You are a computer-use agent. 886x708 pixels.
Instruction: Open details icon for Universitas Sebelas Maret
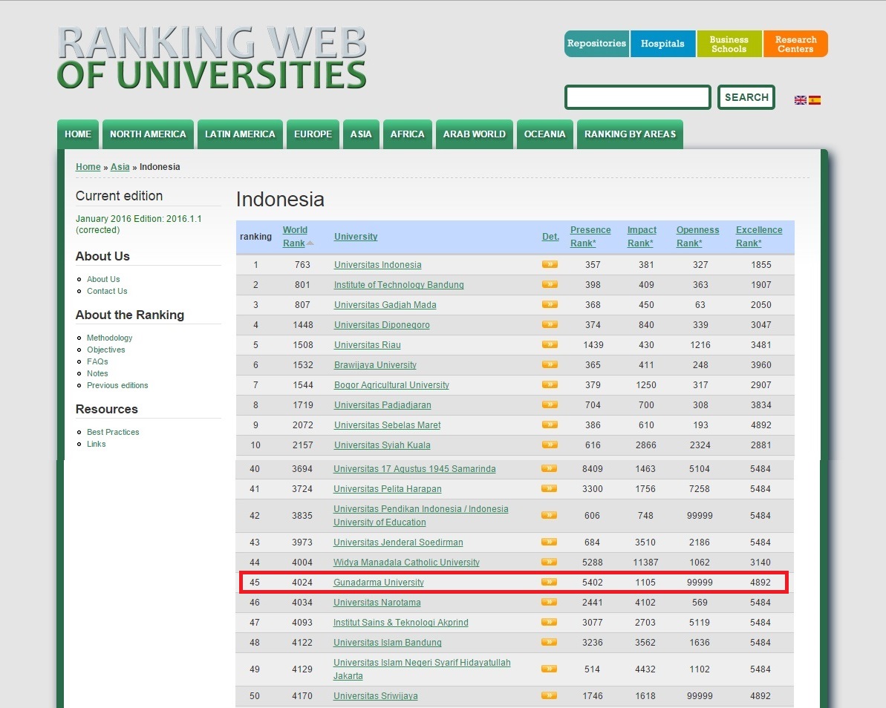(x=550, y=425)
